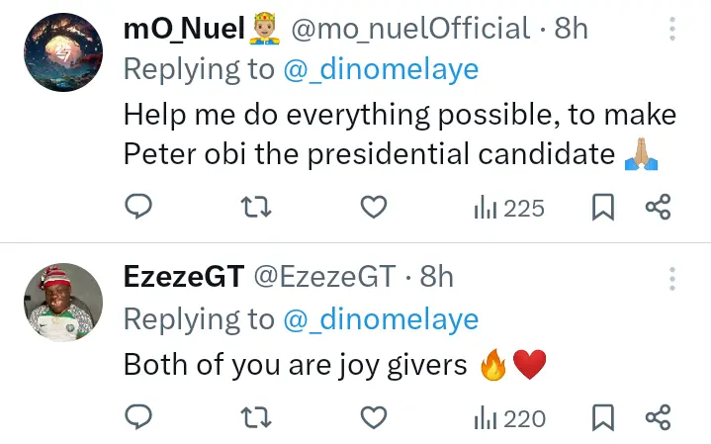View analytics showing 225 views

coord(509,208)
